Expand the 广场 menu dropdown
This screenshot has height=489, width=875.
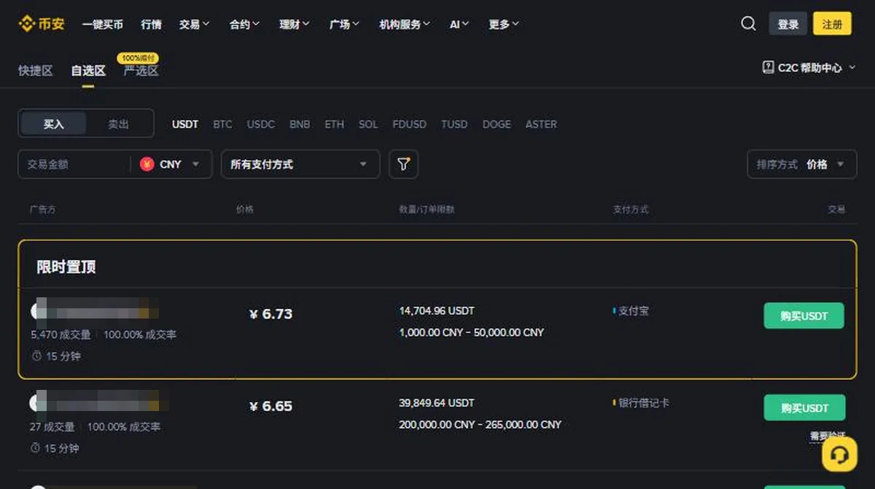344,24
